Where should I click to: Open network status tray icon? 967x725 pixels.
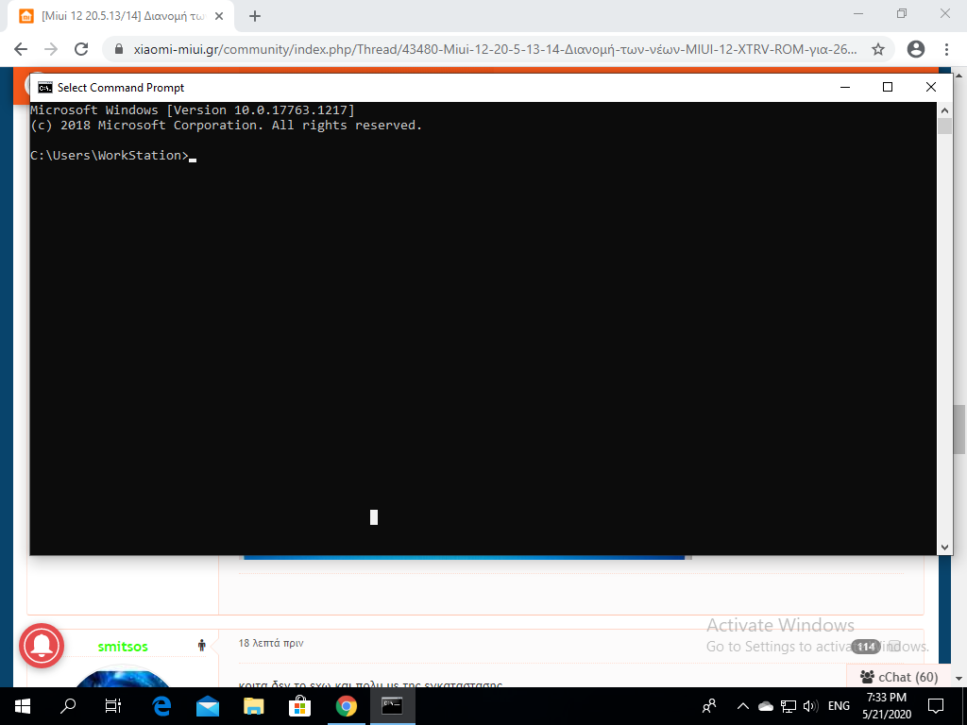click(x=789, y=706)
